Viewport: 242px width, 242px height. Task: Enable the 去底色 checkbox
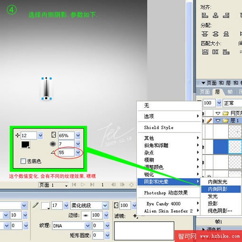click(x=23, y=161)
